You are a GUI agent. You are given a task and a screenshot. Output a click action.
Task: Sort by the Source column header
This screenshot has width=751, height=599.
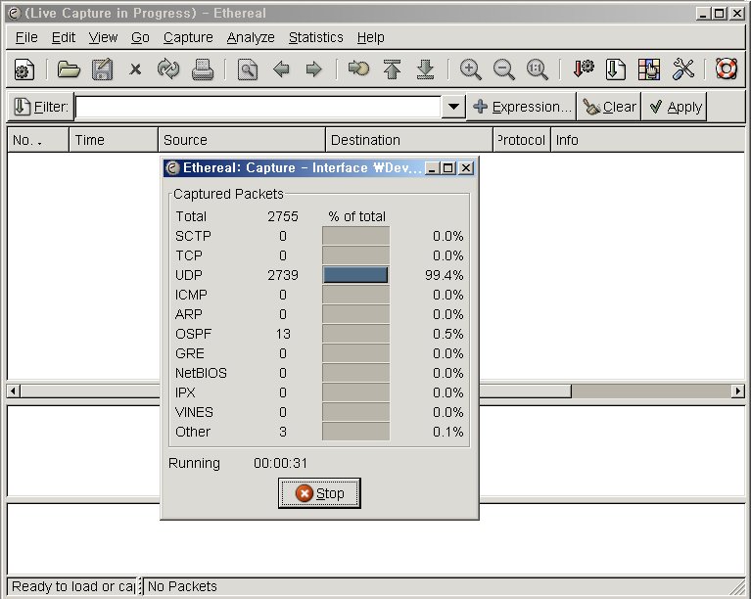pos(242,140)
